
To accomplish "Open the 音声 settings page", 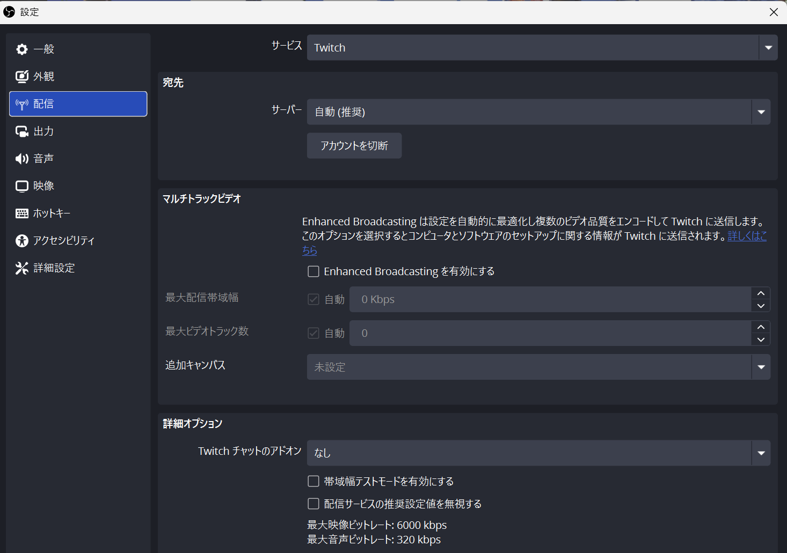I will click(x=78, y=159).
